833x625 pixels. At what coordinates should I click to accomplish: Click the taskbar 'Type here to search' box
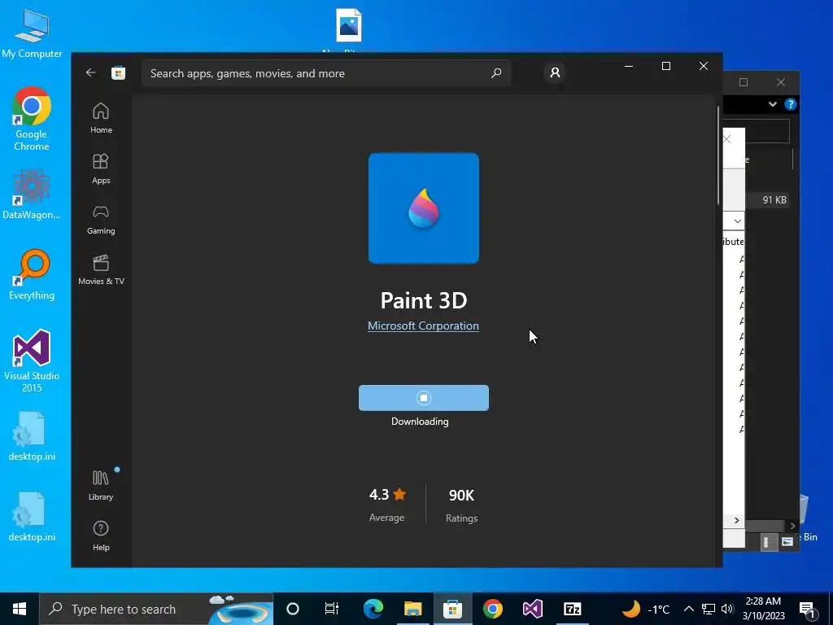[x=156, y=609]
